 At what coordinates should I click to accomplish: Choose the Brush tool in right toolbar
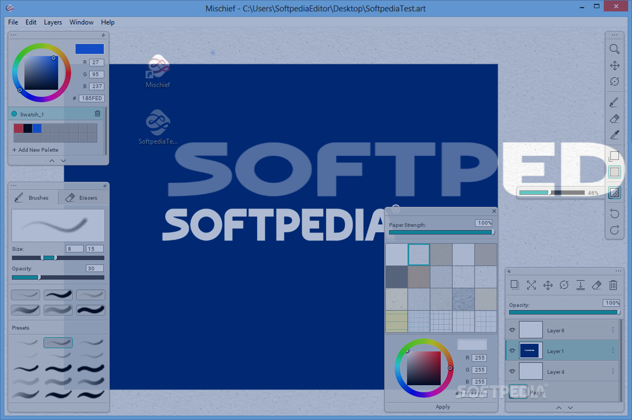(x=614, y=102)
